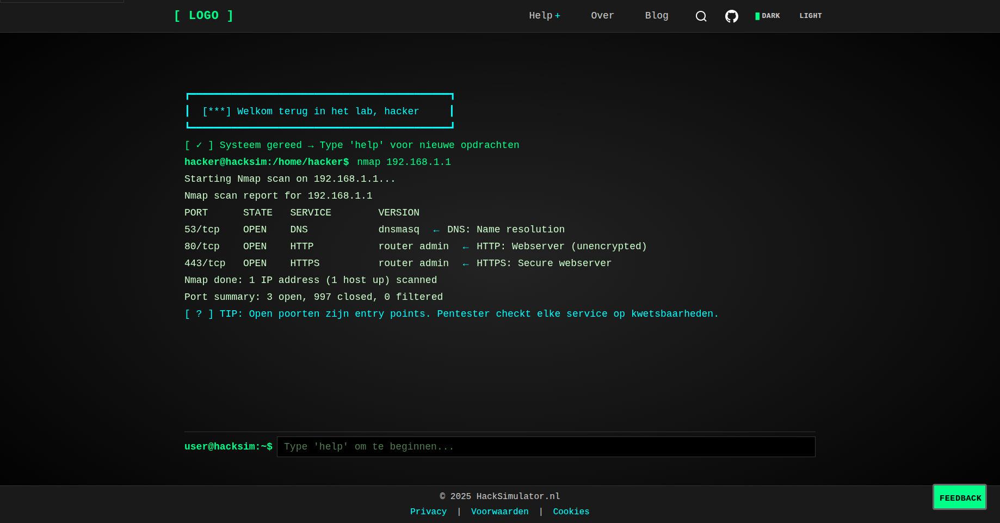Screen dimensions: 1000x523
Task: Select the 443/tcp HTTPS port row
Action: pyautogui.click(x=397, y=263)
